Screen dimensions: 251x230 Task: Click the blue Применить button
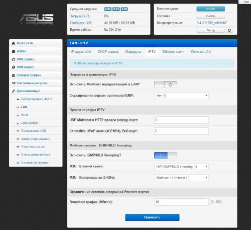[152, 217]
